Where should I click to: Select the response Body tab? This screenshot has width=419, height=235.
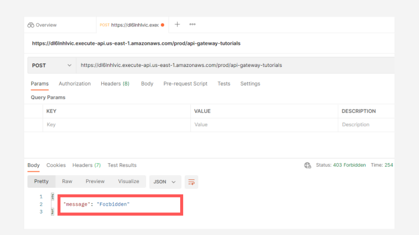(34, 165)
